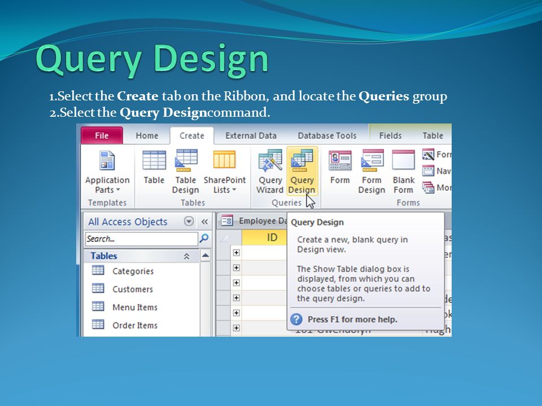Screen dimensions: 542x406
Task: Click the Categories table icon
Action: coord(98,270)
